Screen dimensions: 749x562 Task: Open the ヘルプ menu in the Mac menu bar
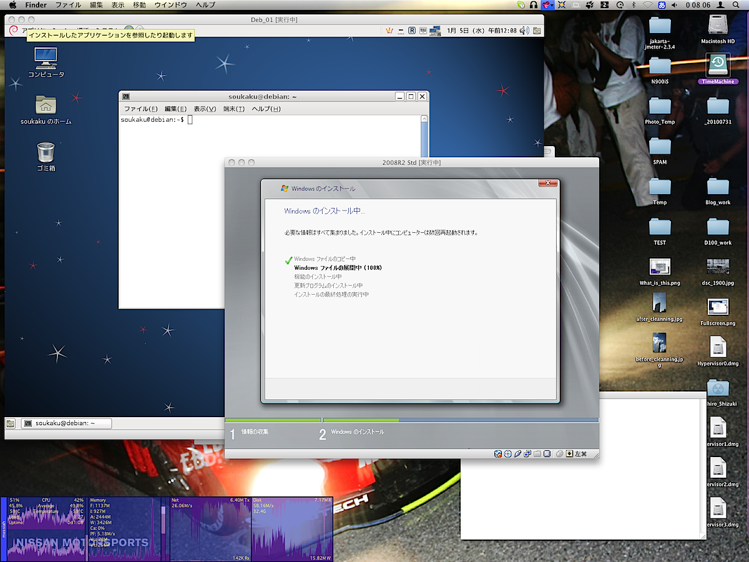(x=205, y=5)
